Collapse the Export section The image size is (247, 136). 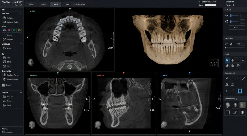(21, 93)
